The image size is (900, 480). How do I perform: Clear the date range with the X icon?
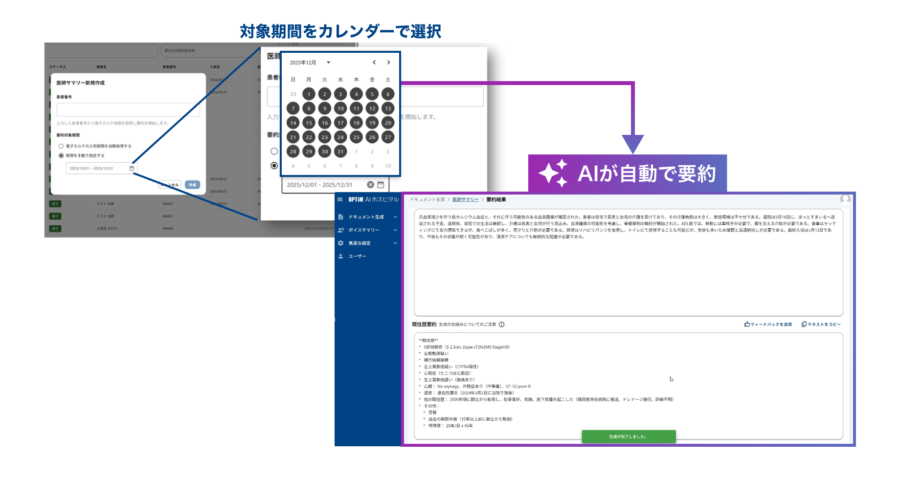(370, 185)
